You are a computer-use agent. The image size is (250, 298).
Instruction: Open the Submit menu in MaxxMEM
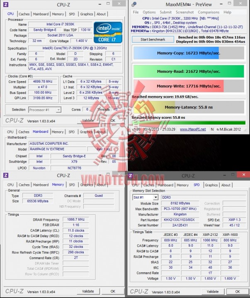[x=166, y=12]
